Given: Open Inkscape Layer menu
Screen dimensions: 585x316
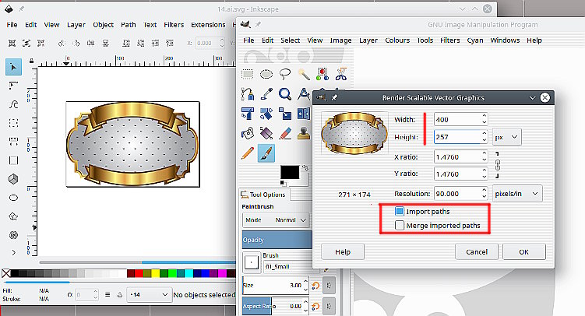Looking at the screenshot, I should click(76, 25).
